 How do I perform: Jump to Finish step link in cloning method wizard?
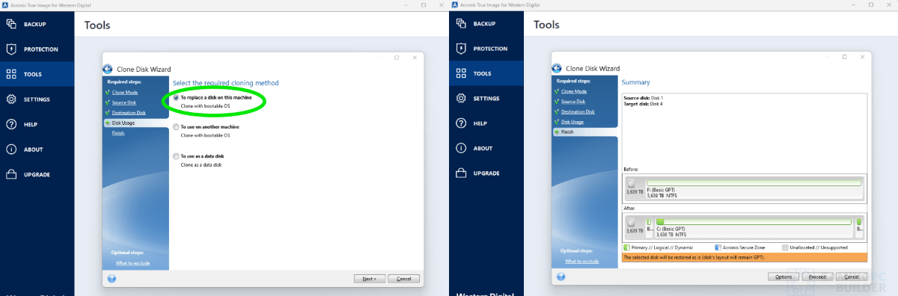[118, 133]
